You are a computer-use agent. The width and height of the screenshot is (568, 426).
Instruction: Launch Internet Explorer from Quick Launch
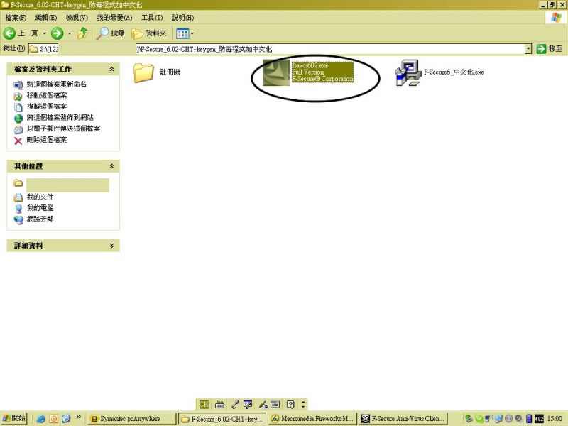pyautogui.click(x=41, y=419)
